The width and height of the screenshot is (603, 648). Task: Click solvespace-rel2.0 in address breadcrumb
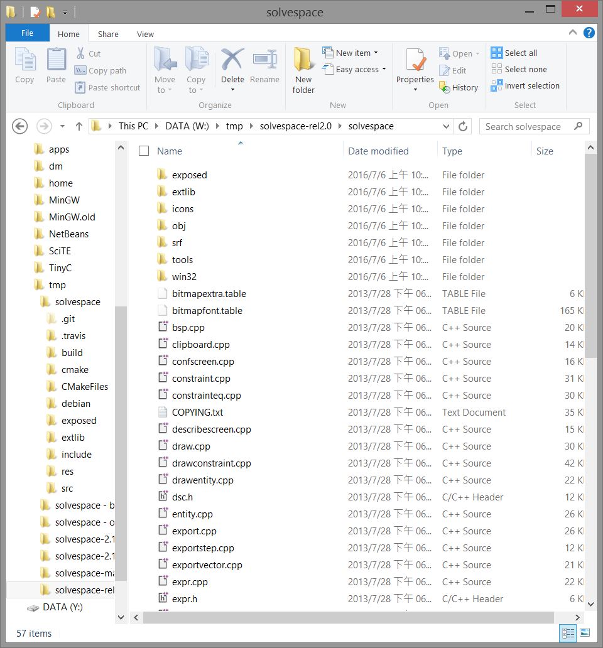coord(296,126)
